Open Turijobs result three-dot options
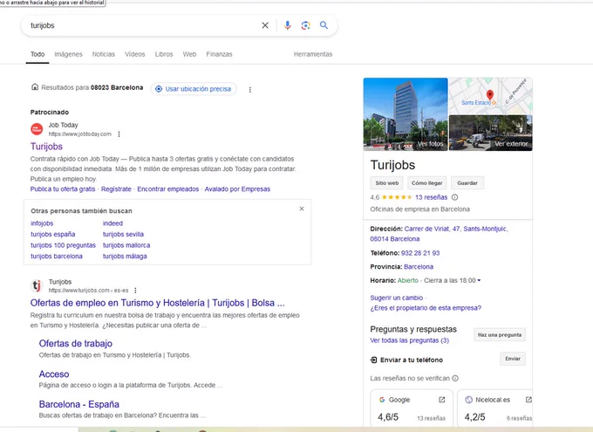This screenshot has height=432, width=593. tap(135, 291)
